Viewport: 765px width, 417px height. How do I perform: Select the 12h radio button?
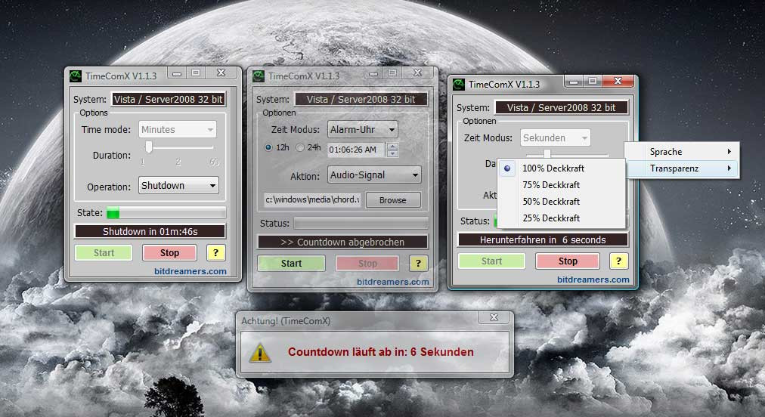tap(268, 147)
